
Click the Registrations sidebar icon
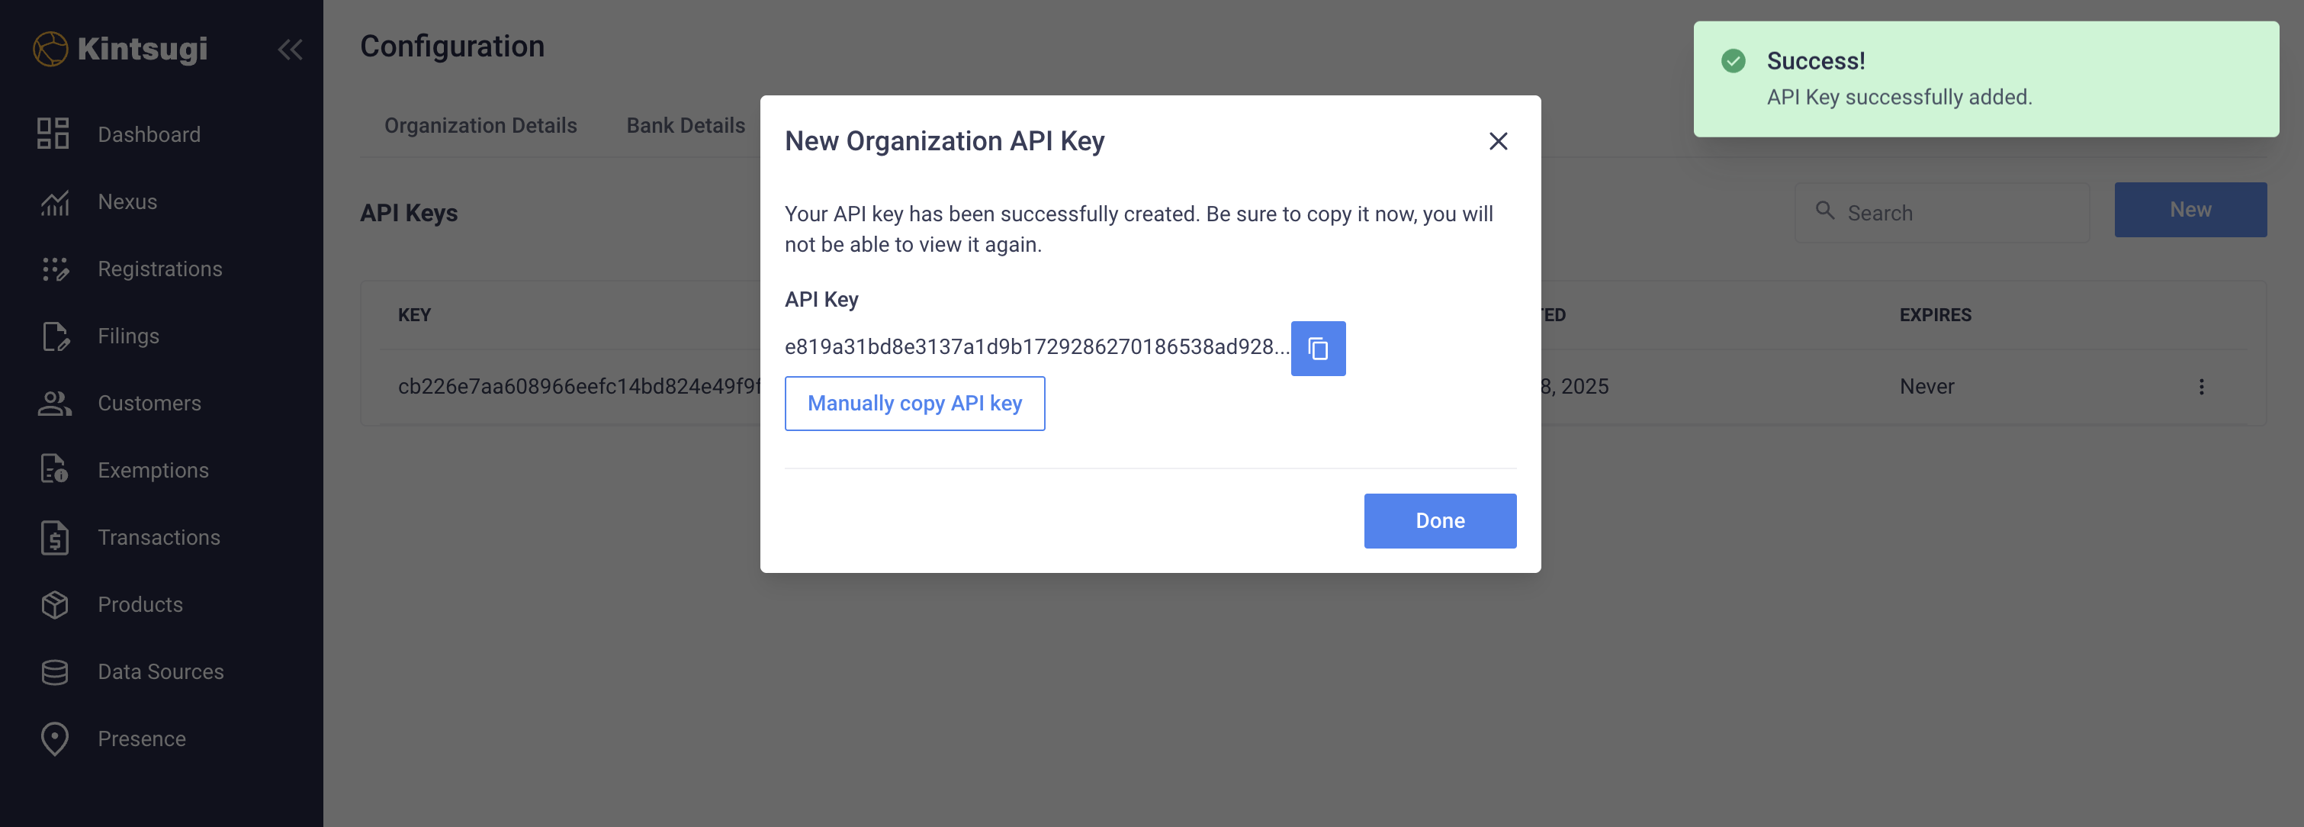[x=53, y=269]
